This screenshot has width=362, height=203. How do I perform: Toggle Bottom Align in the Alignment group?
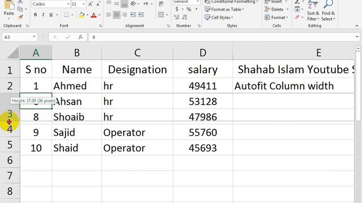(124, 4)
